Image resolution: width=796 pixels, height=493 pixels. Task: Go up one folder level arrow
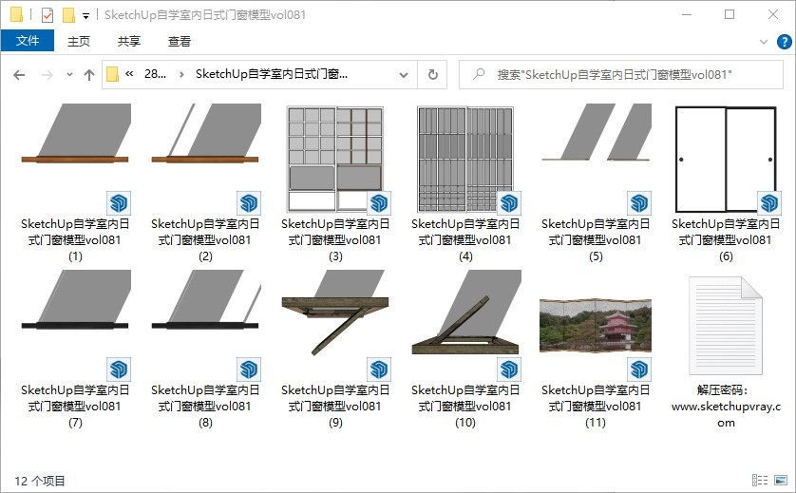pyautogui.click(x=89, y=75)
